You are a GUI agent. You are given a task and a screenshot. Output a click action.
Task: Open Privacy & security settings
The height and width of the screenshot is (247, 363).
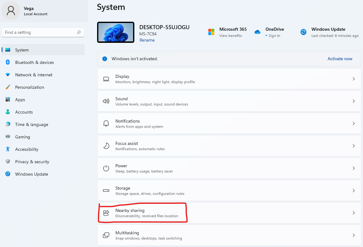tap(43, 162)
